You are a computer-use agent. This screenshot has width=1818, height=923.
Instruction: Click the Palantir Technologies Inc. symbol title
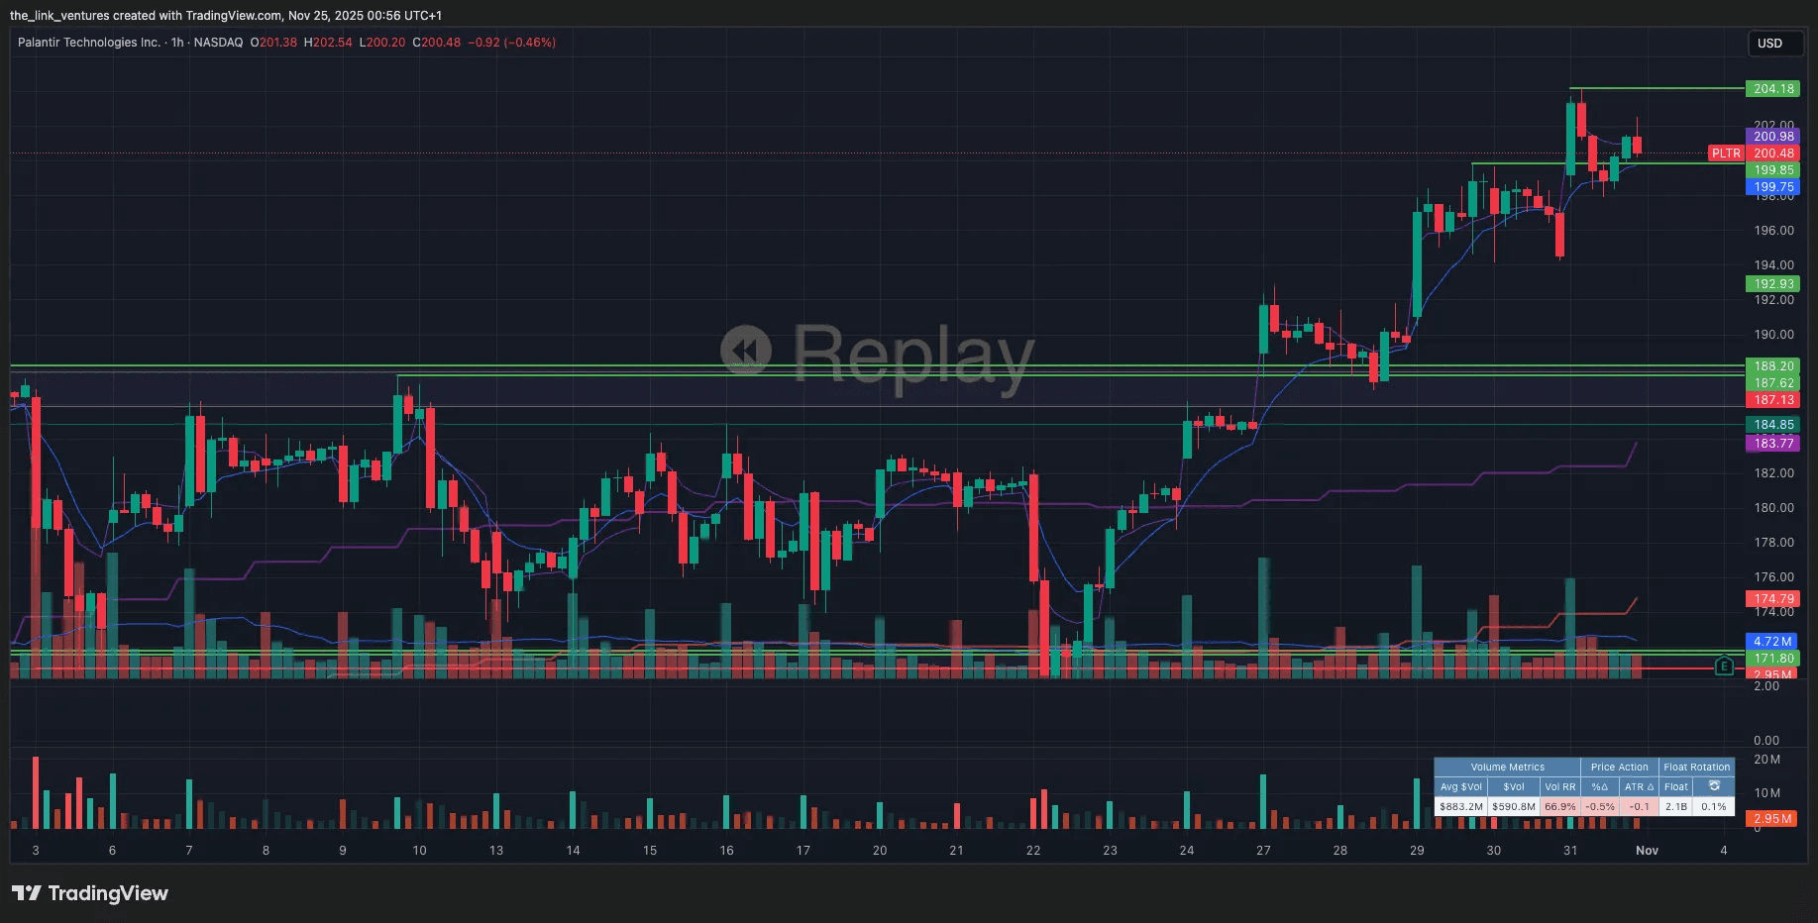point(89,43)
